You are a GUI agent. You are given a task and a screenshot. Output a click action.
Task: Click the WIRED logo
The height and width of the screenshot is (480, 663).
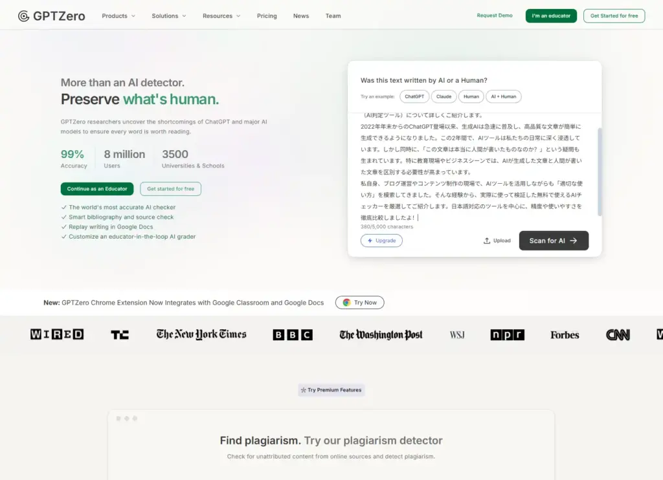[57, 334]
